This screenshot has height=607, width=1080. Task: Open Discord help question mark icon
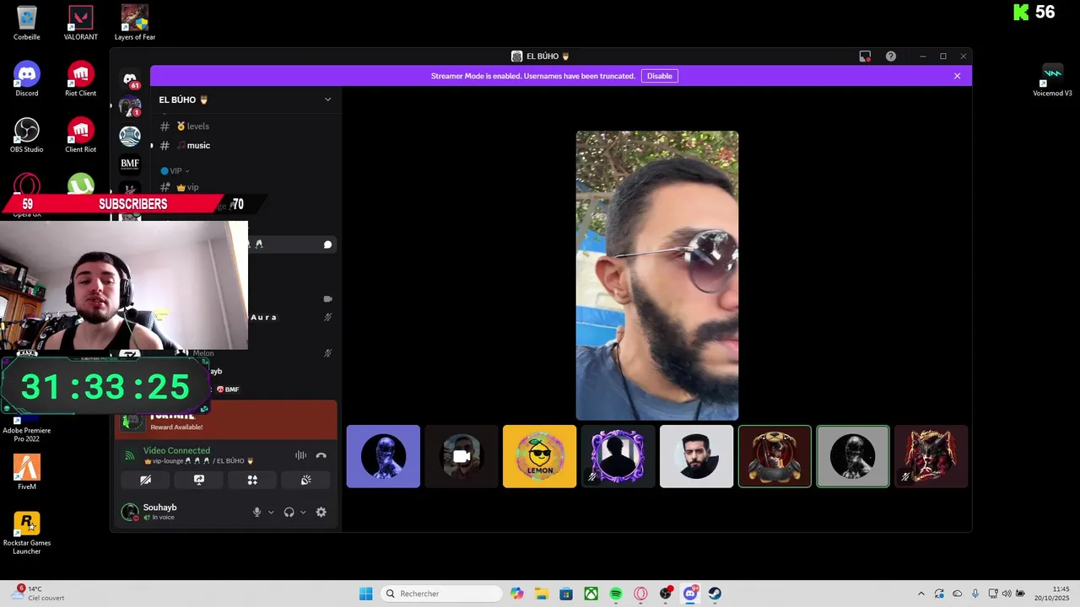tap(891, 56)
